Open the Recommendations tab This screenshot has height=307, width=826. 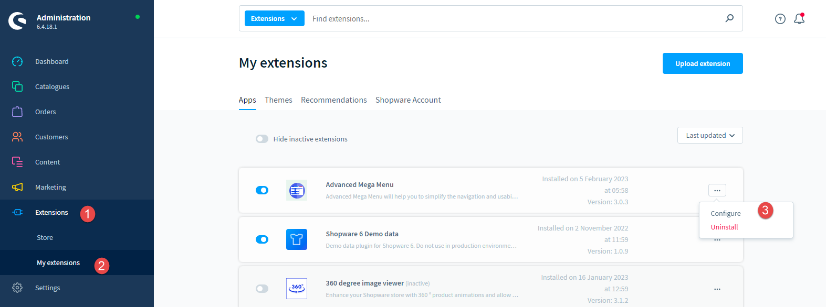[334, 100]
